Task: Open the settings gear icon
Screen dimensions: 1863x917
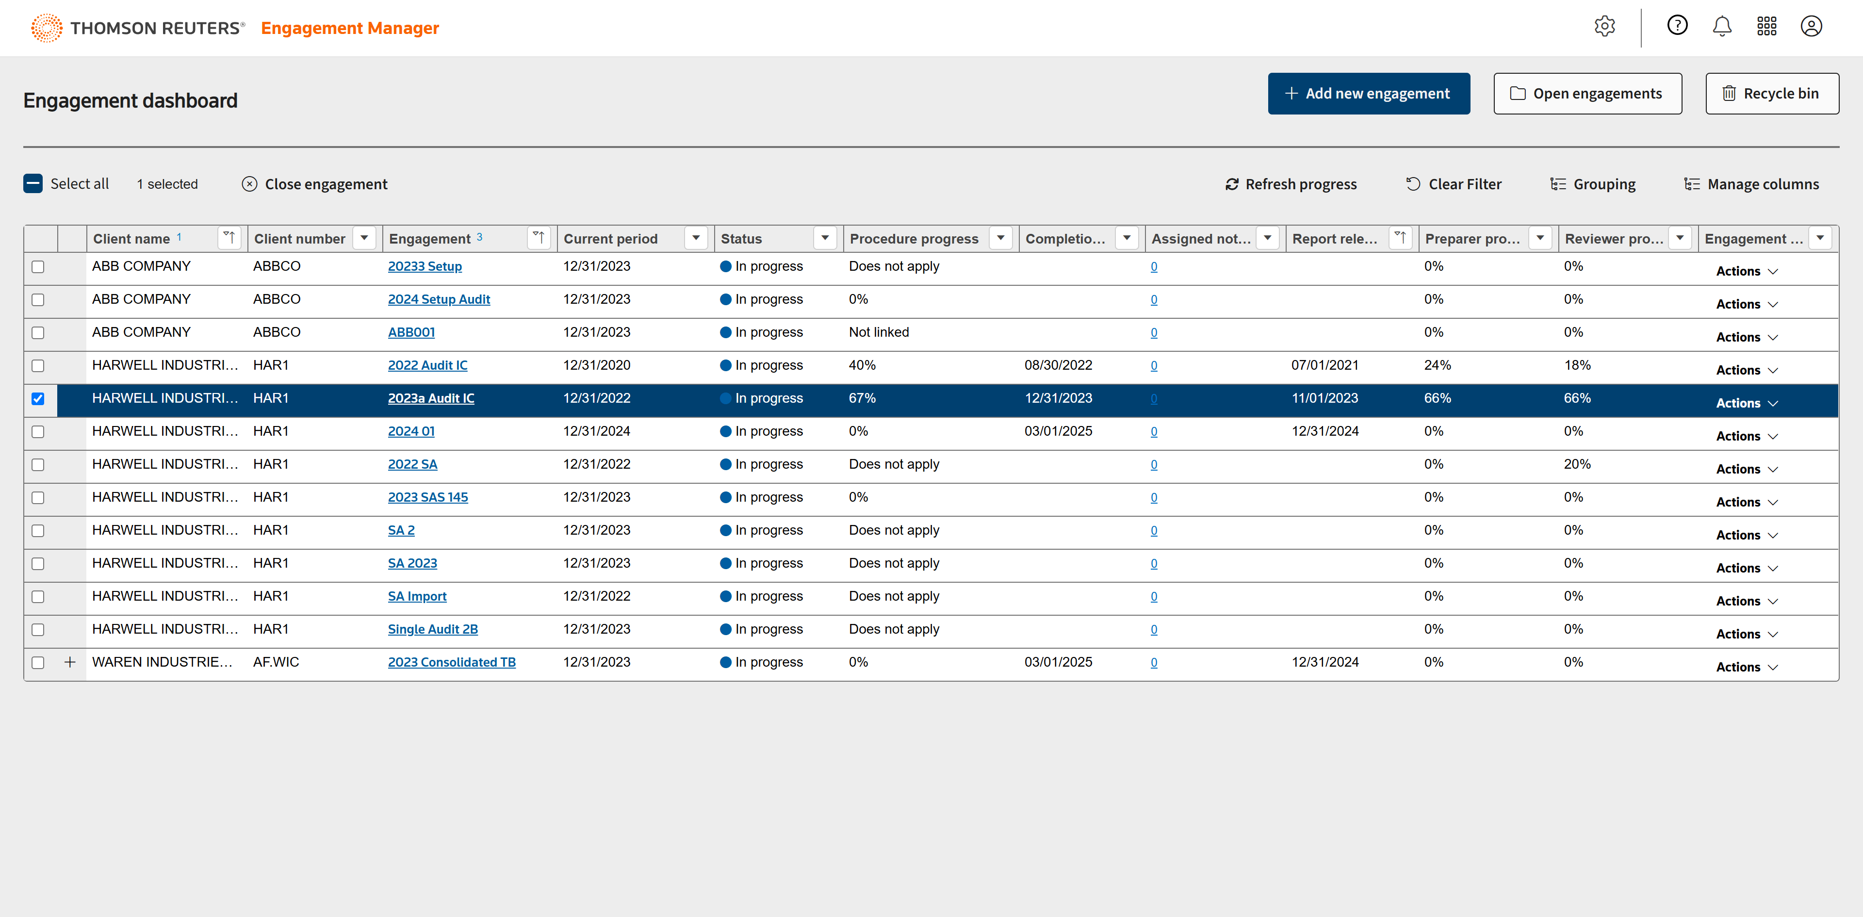Action: coord(1604,27)
